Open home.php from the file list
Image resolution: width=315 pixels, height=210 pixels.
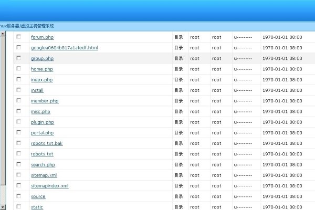coord(42,69)
